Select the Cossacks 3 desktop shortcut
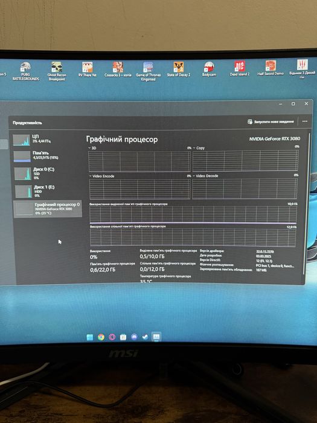The image size is (317, 423). coord(118,69)
